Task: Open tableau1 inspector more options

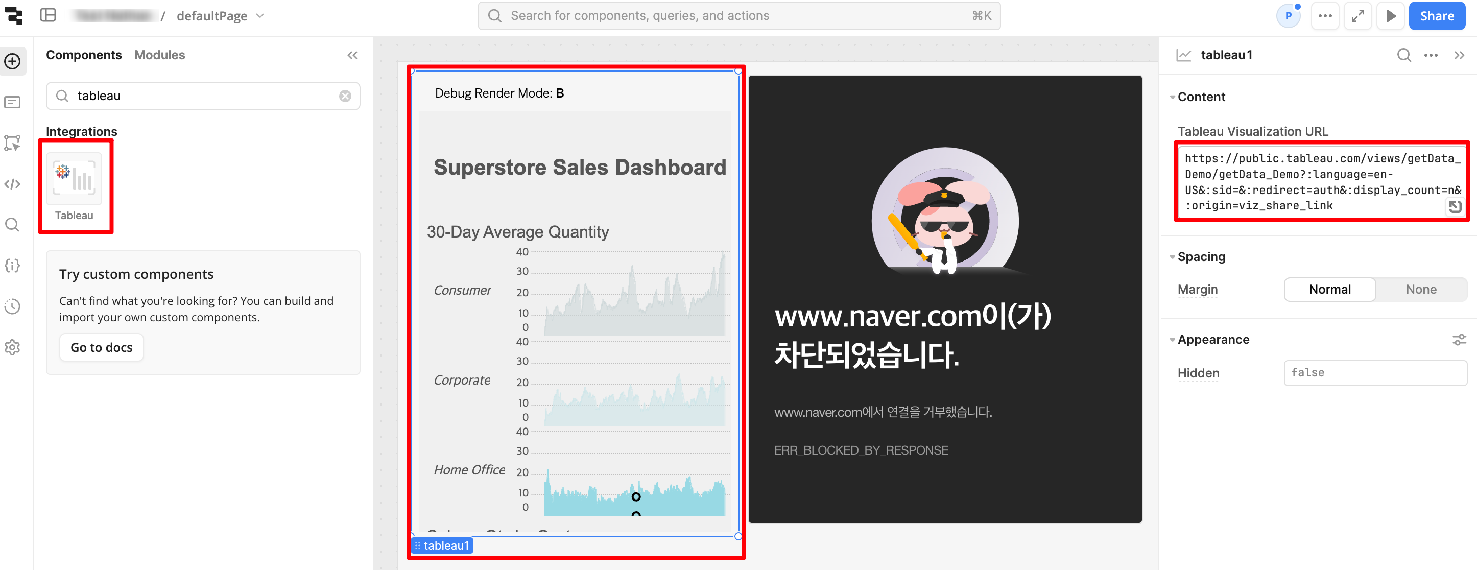Action: tap(1431, 55)
